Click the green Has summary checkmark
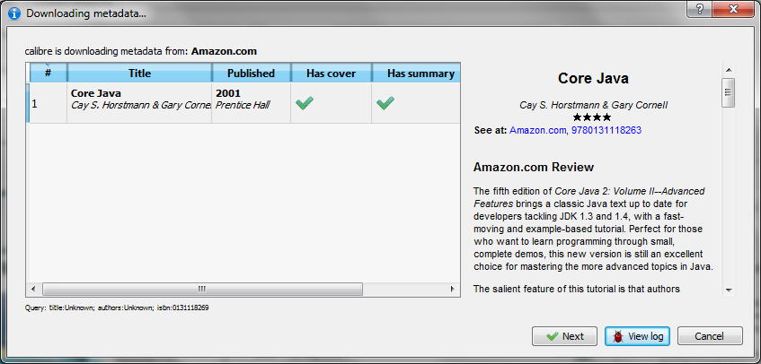 pyautogui.click(x=385, y=103)
